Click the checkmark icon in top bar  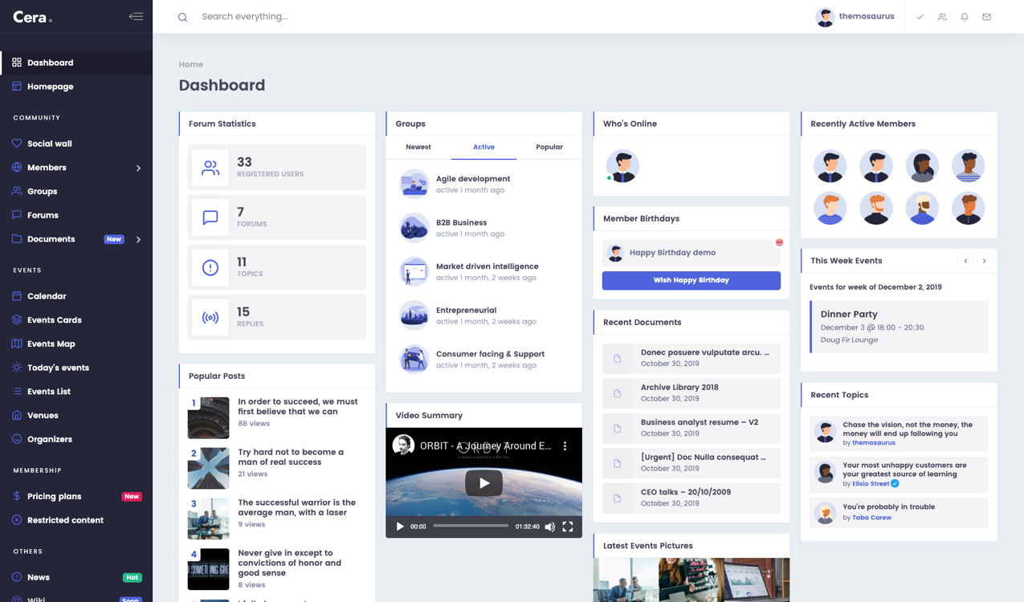tap(920, 17)
